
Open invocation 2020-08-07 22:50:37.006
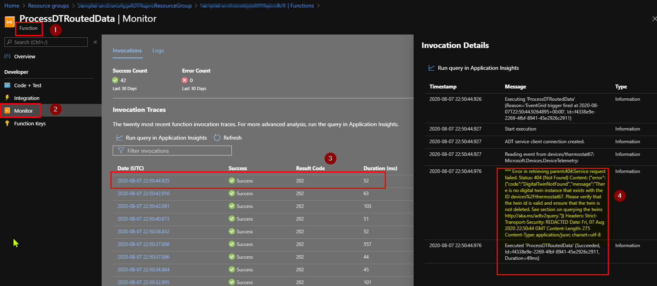pyautogui.click(x=143, y=257)
